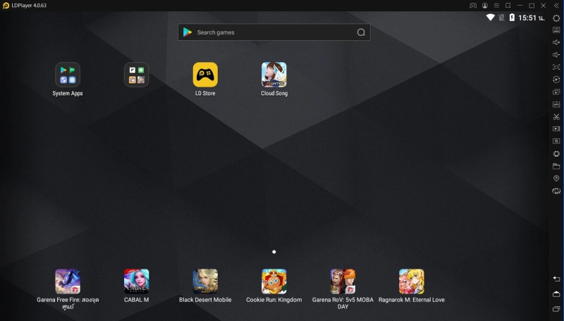Click the mini-window icon in title bar

click(508, 6)
